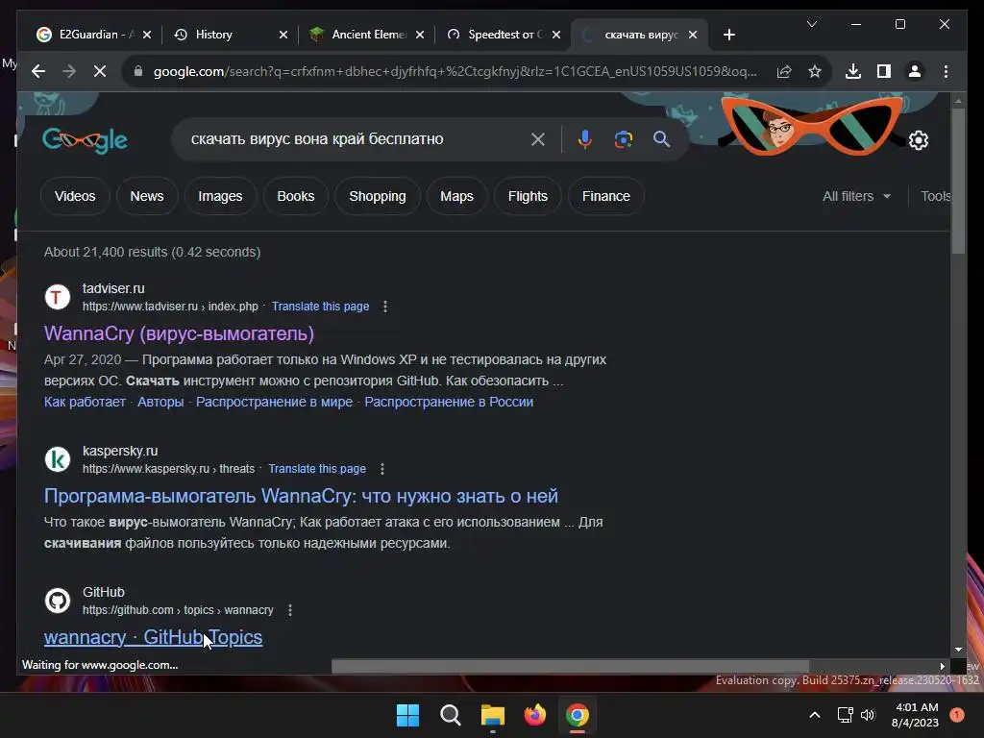Open Авторы sitelink
984x738 pixels.
(160, 402)
